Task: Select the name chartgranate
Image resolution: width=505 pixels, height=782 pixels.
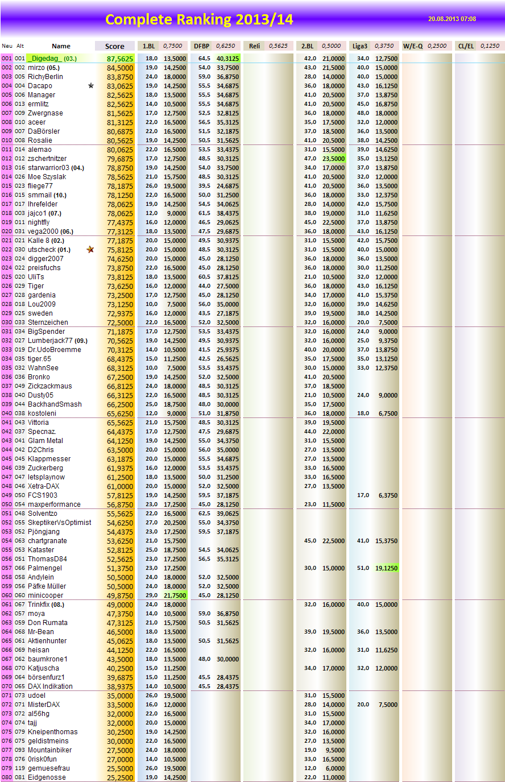Action: click(47, 541)
